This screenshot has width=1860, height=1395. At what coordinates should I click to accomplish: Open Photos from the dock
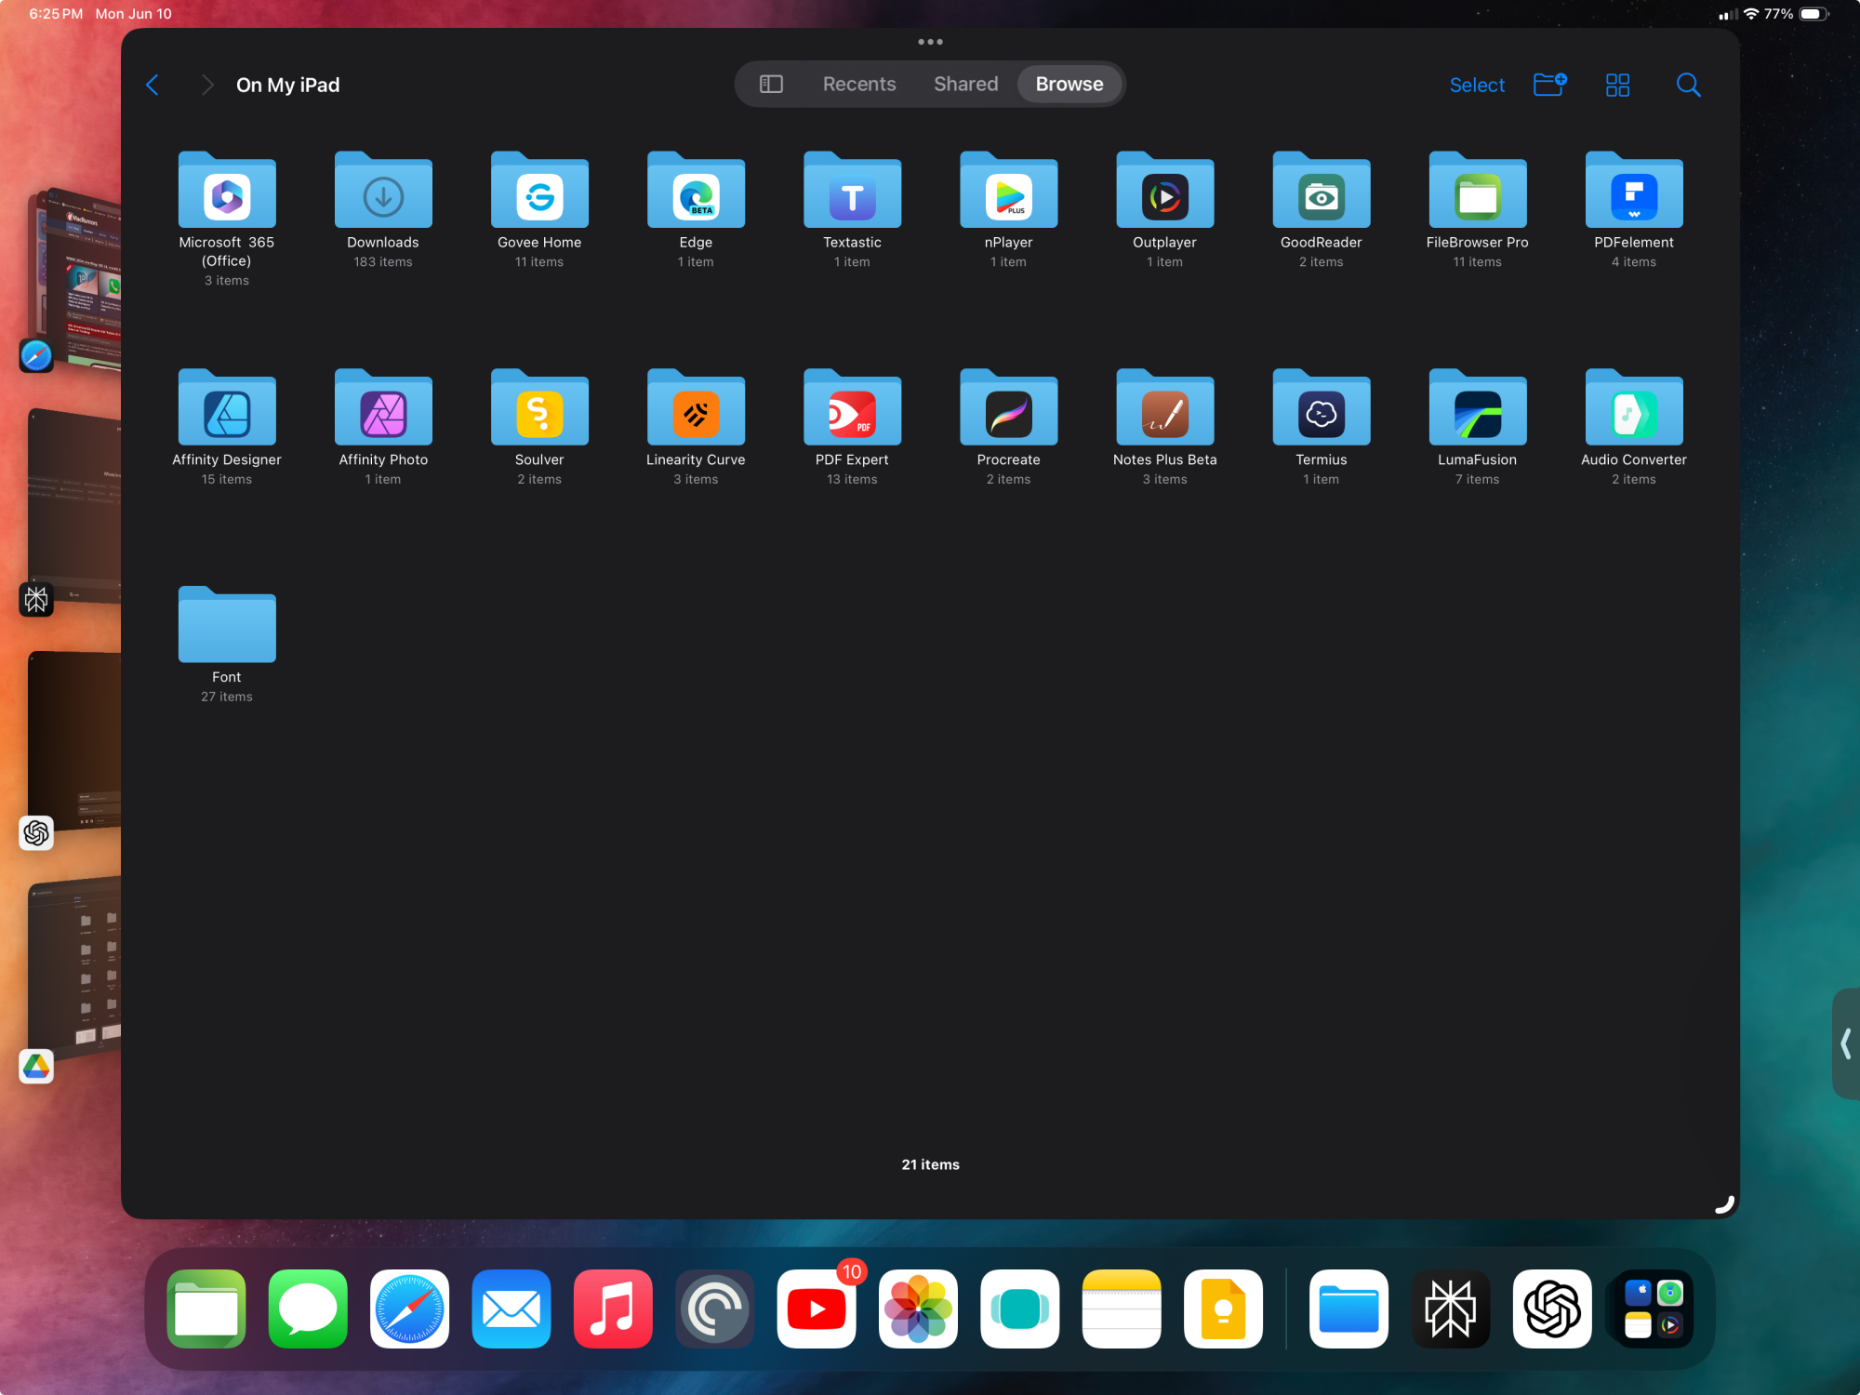tap(918, 1309)
